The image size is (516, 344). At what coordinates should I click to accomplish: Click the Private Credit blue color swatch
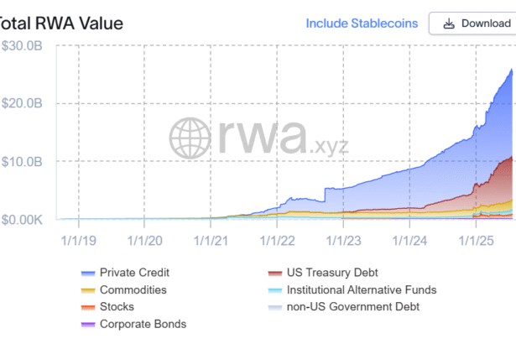tap(87, 273)
